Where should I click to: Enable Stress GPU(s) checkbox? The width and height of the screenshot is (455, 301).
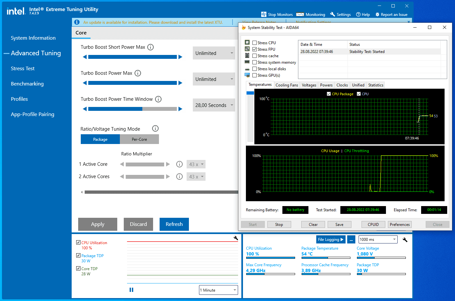[255, 75]
